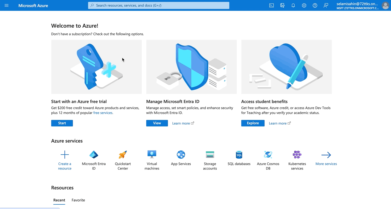This screenshot has height=209, width=391.
Task: Expand the portal hamburger menu
Action: pyautogui.click(x=7, y=5)
